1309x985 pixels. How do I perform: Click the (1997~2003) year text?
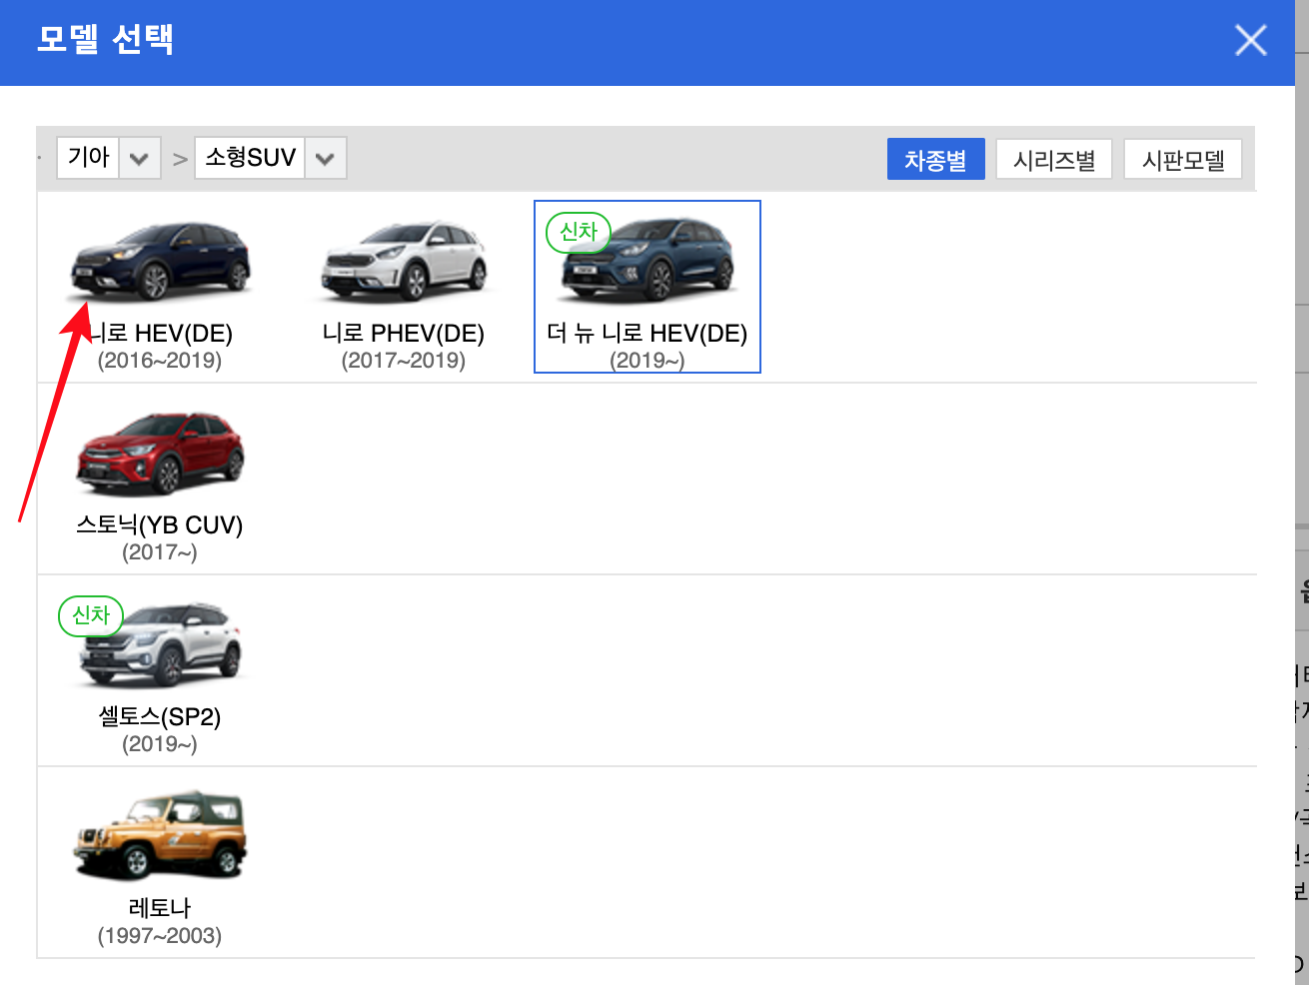point(160,936)
